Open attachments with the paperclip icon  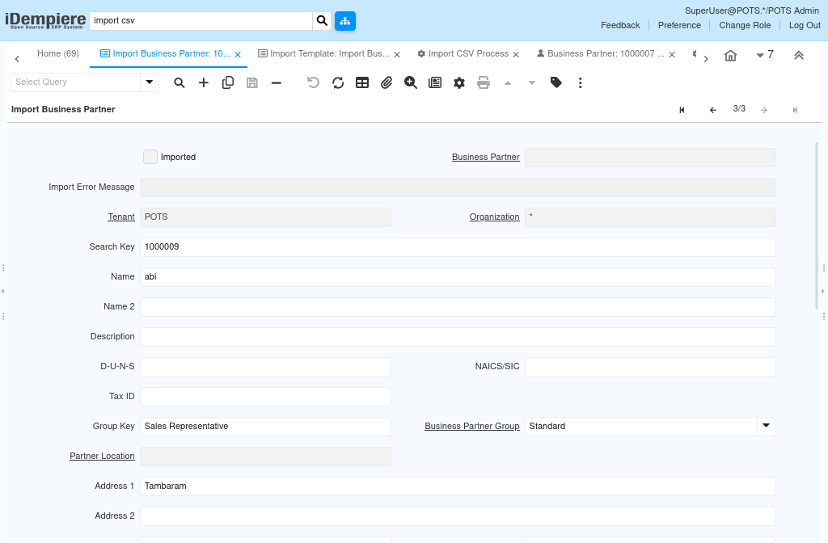387,83
